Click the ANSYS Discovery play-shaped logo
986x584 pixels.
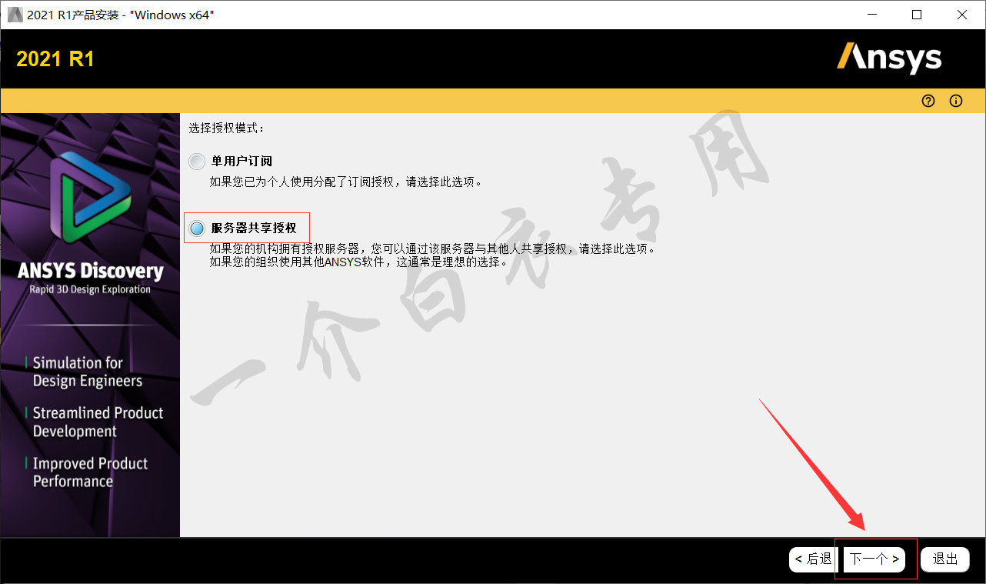91,198
